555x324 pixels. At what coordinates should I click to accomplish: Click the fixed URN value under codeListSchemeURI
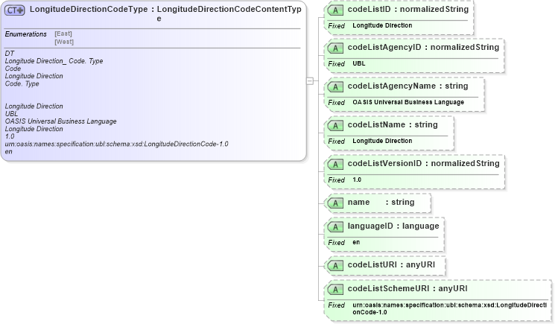tap(449, 308)
